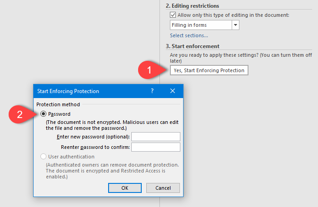318x207 pixels.
Task: Click 'Yes, Start Enforcing Protection' button
Action: [209, 70]
